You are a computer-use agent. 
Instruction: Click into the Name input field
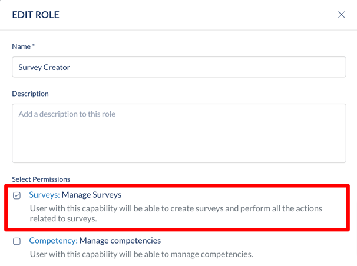(x=179, y=67)
